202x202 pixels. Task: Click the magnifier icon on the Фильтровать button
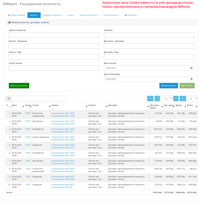pos(162,86)
